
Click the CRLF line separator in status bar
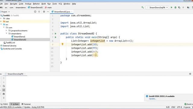pyautogui.click(x=173, y=107)
